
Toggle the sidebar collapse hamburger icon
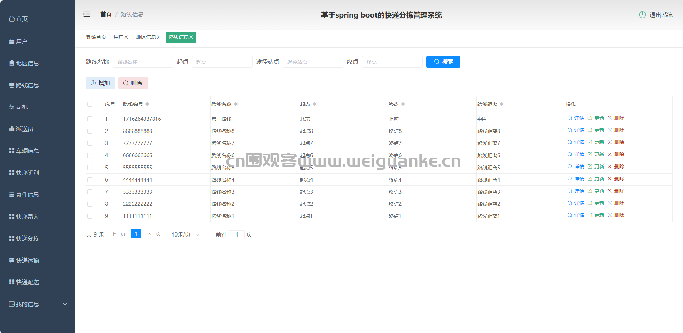point(87,14)
